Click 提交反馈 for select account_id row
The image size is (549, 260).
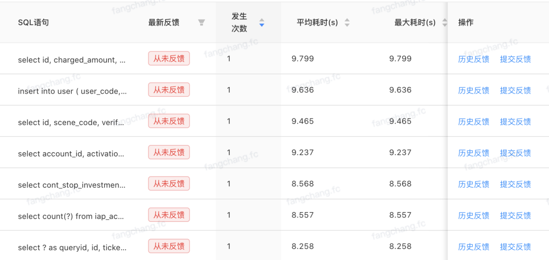click(x=515, y=153)
